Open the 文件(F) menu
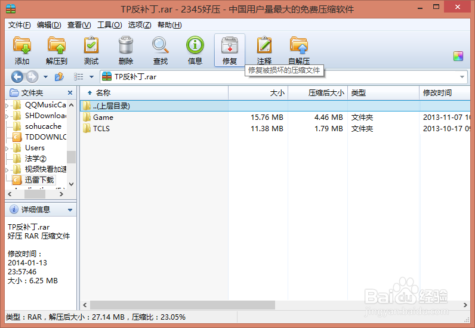475x328 pixels. [19, 25]
